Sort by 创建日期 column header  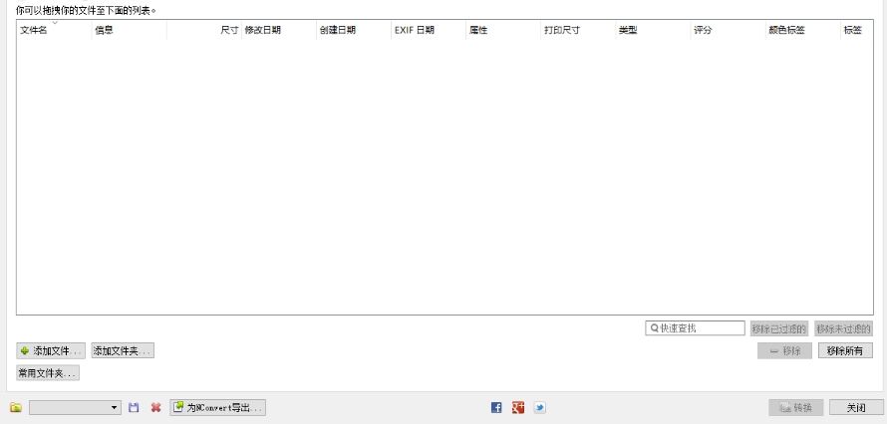[354, 31]
